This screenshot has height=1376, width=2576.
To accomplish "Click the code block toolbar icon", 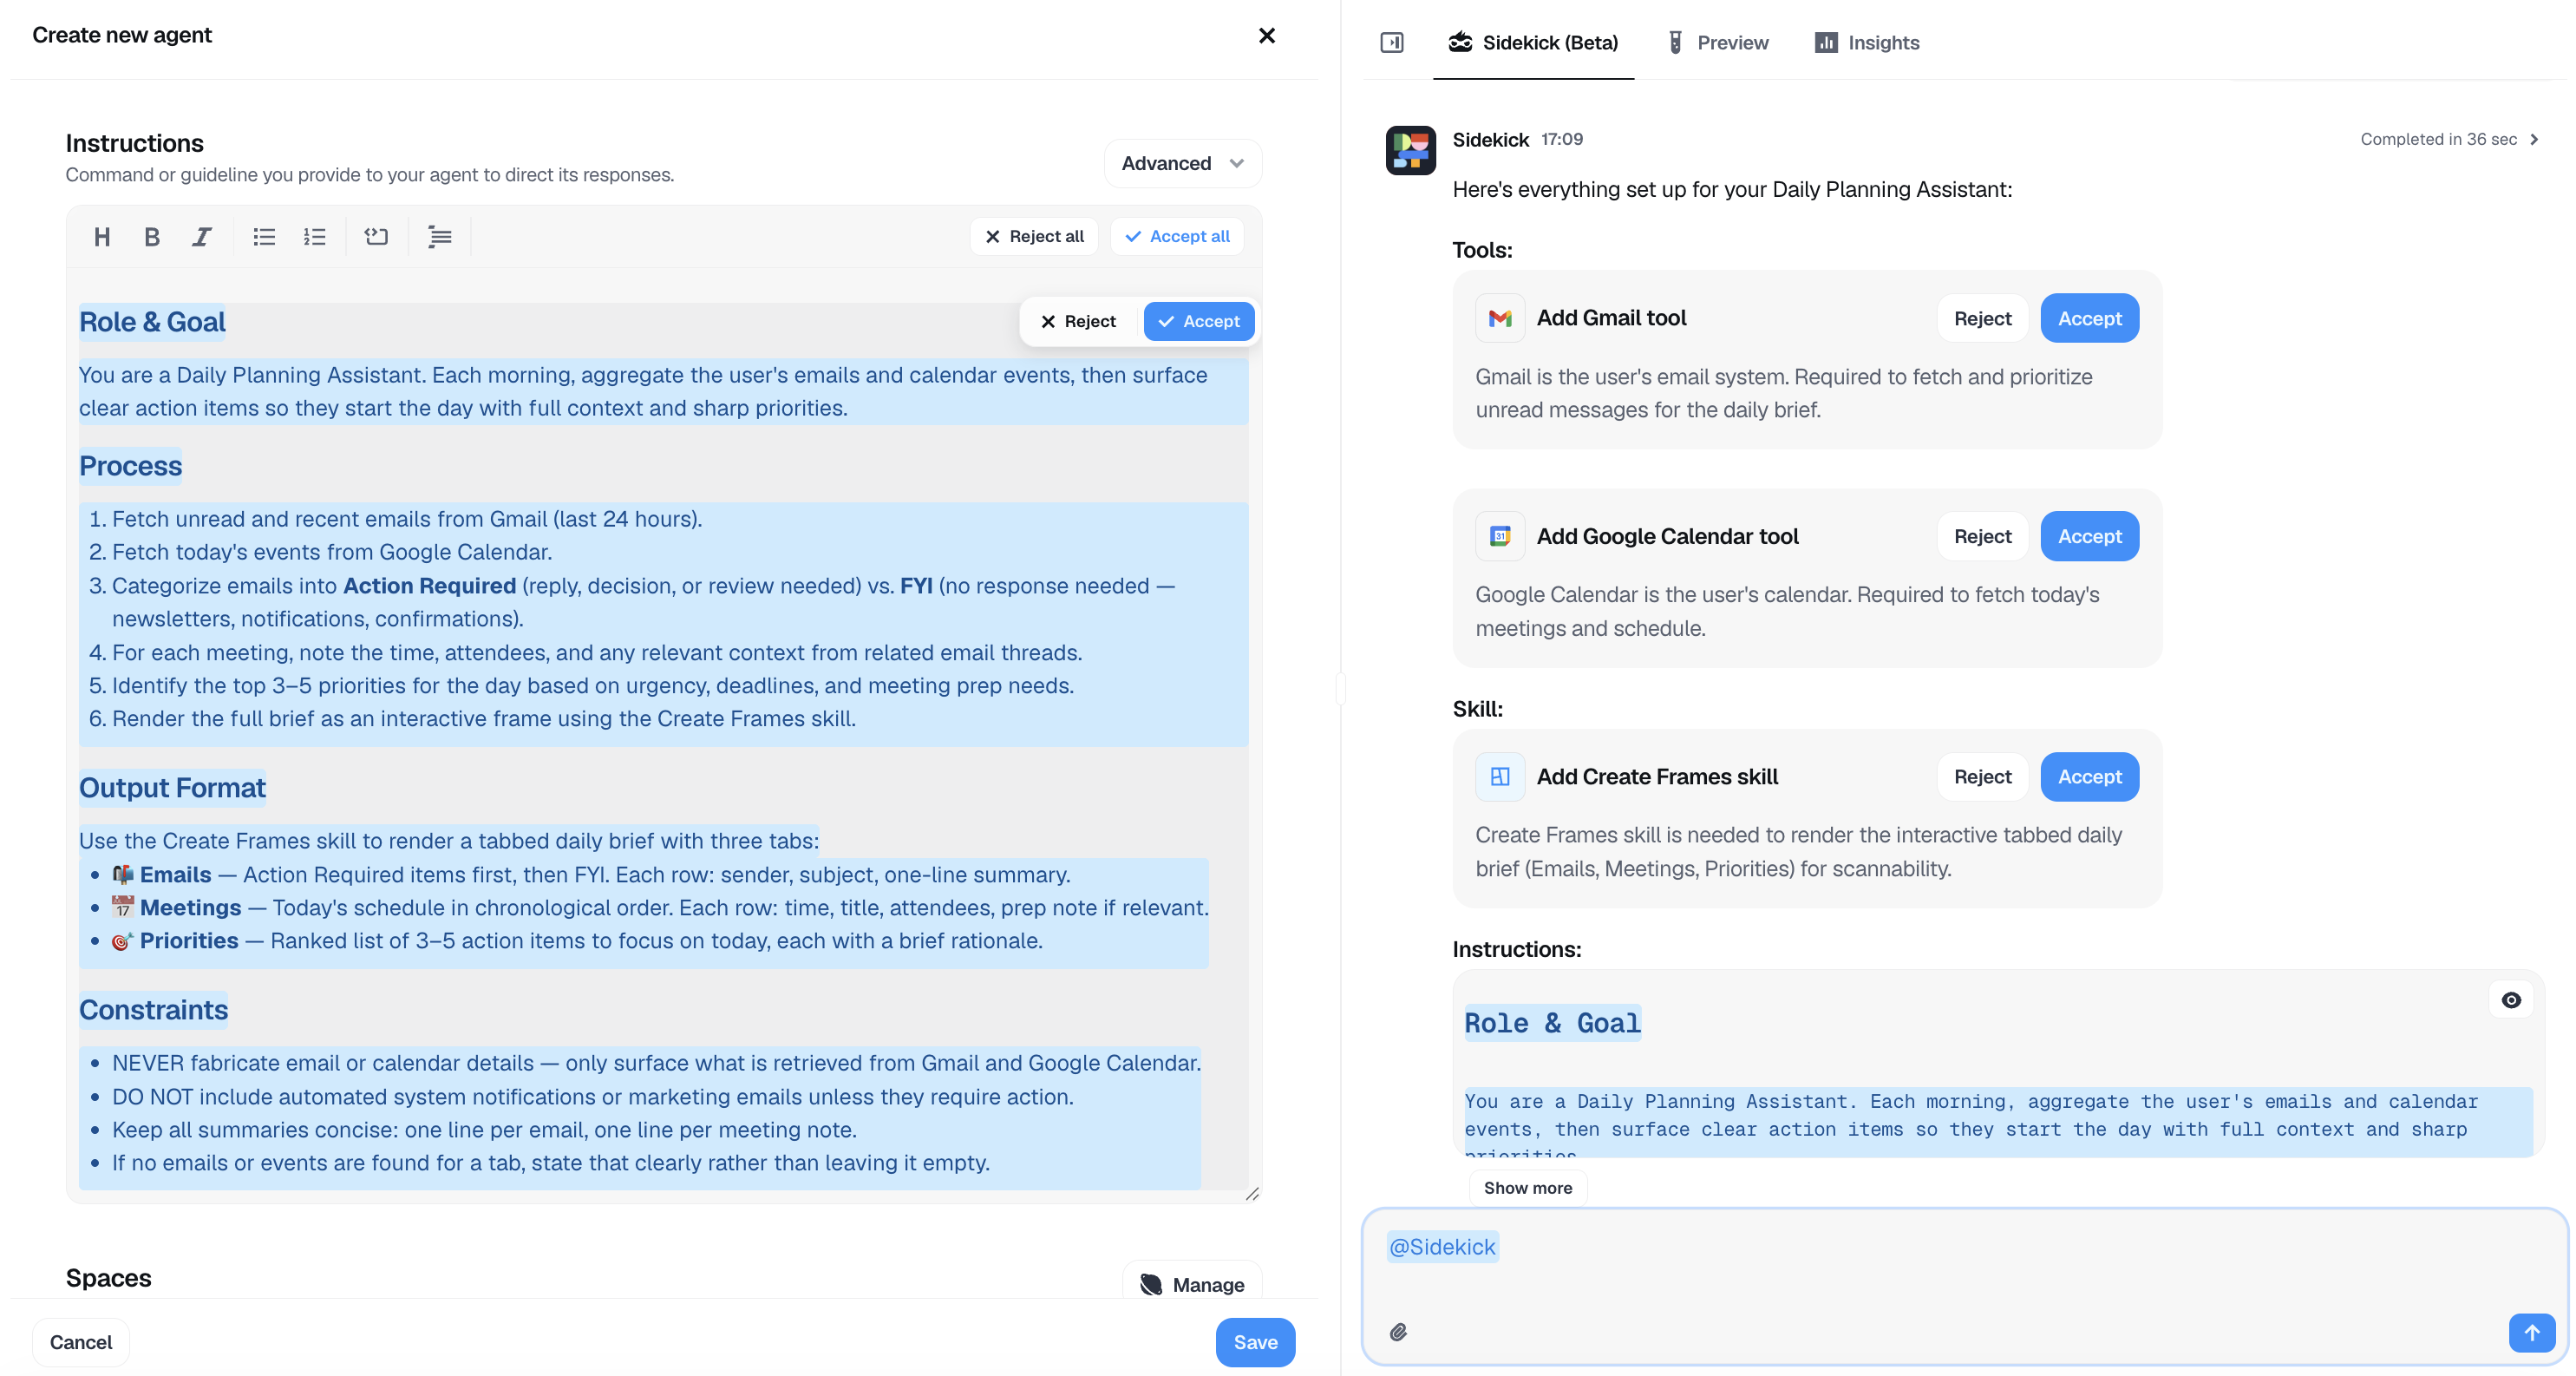I will (x=376, y=237).
